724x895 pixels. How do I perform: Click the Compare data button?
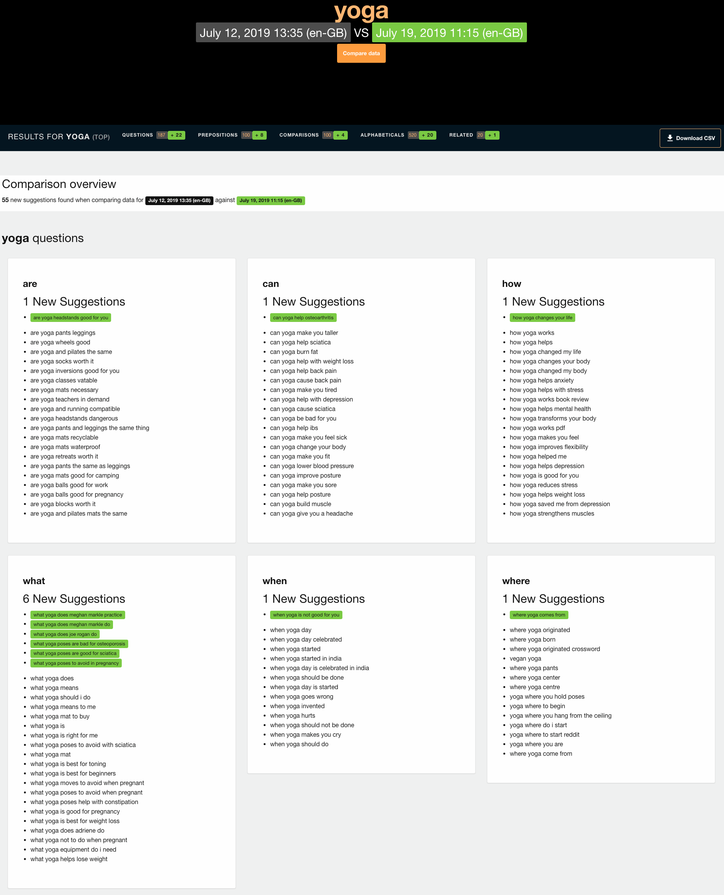pos(361,53)
